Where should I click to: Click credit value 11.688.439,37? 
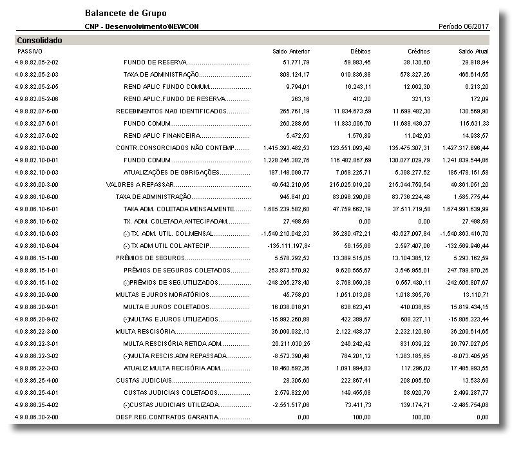point(412,124)
